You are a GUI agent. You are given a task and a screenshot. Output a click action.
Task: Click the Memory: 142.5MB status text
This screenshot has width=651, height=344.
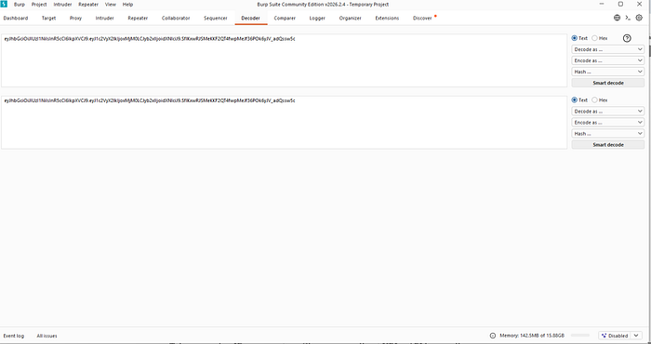(532, 336)
